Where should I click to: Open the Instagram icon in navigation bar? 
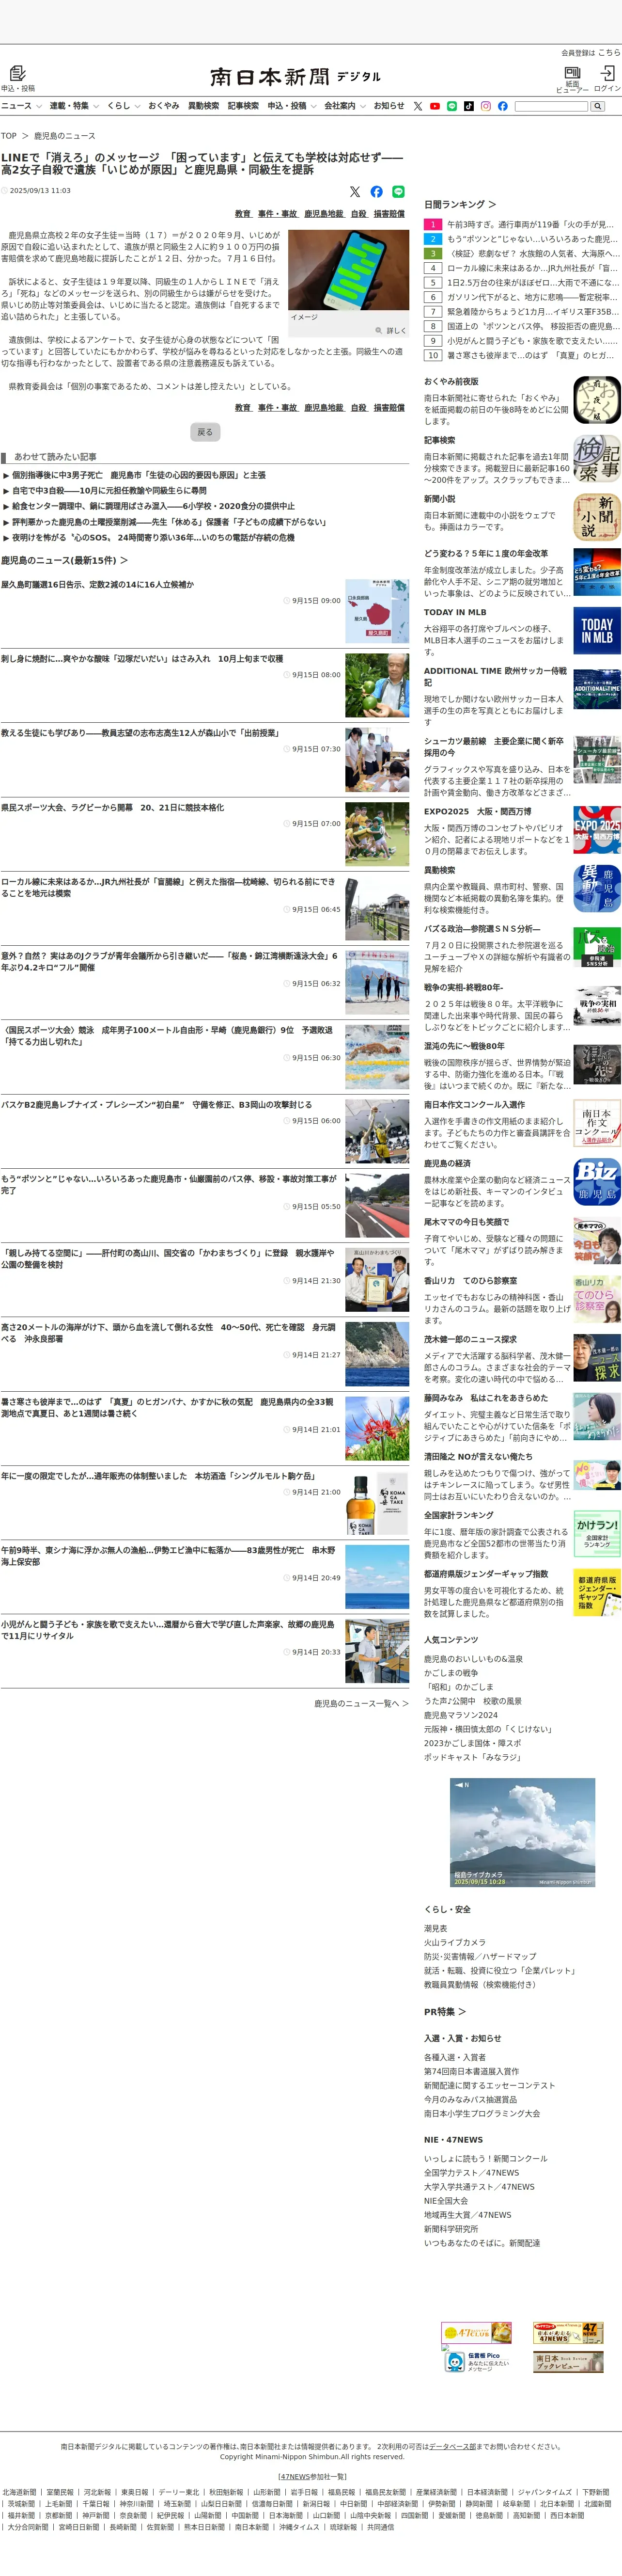[x=486, y=106]
